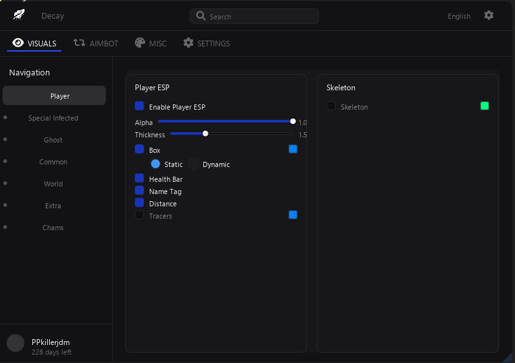The height and width of the screenshot is (363, 515).
Task: Open settings via the top-right gear icon
Action: (x=489, y=15)
